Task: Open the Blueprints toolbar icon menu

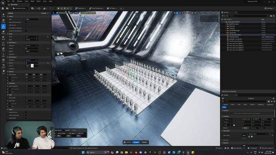Action: click(x=39, y=8)
